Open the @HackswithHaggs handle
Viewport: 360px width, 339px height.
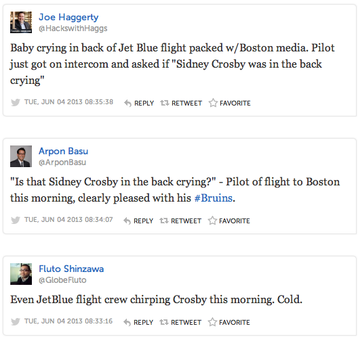point(73,28)
